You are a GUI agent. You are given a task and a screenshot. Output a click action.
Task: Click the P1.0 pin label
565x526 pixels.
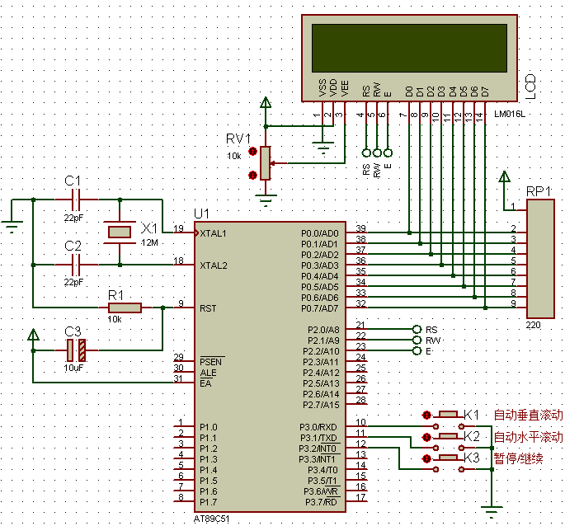tap(209, 427)
